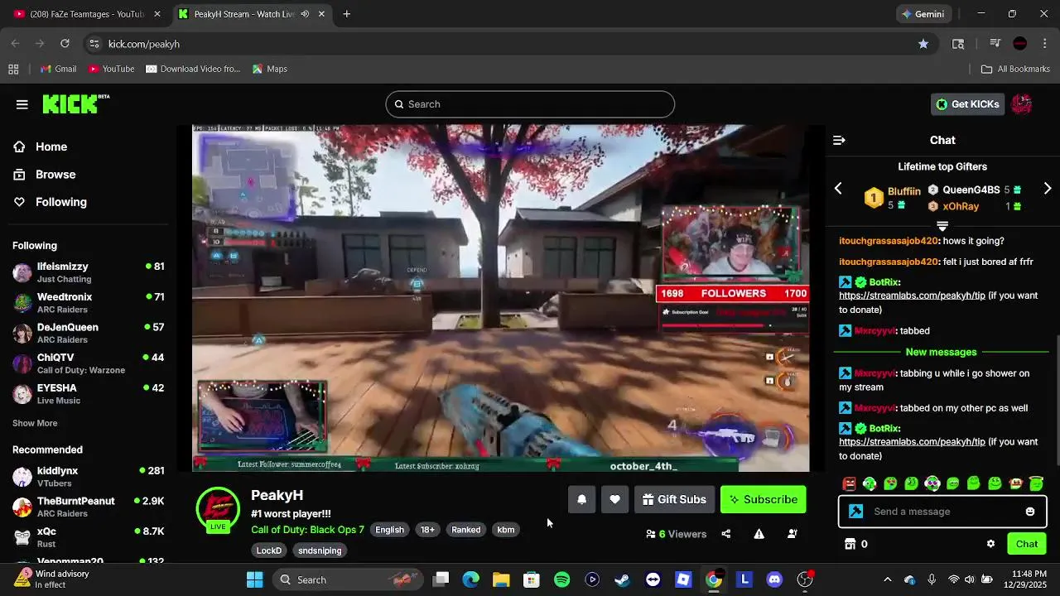Click the 6 Viewers count
This screenshot has height=596, width=1060.
(x=677, y=534)
